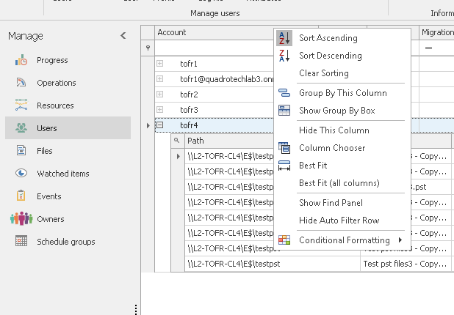This screenshot has width=454, height=315.
Task: Click the Sort Descending Z-A icon
Action: [284, 56]
